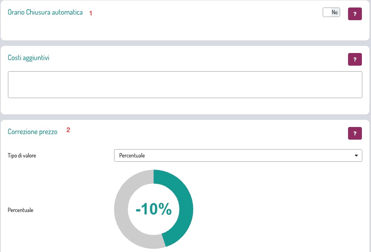Image resolution: width=371 pixels, height=252 pixels.
Task: Click the dropdown caret arrow beside Percentuale
Action: click(356, 155)
